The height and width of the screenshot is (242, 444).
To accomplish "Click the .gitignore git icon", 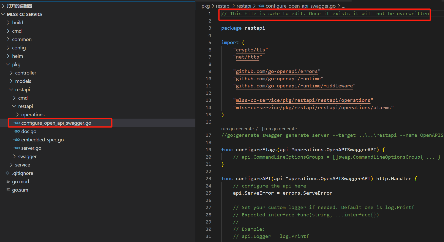I will tap(8, 173).
